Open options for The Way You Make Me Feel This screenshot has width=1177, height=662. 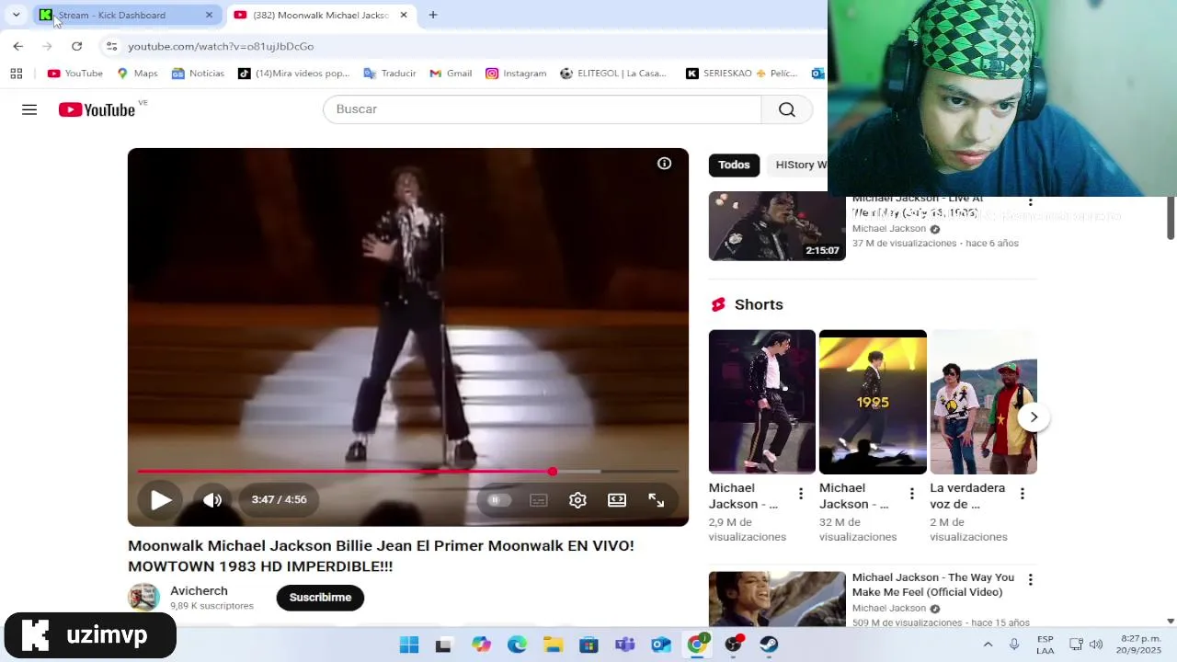pos(1030,579)
